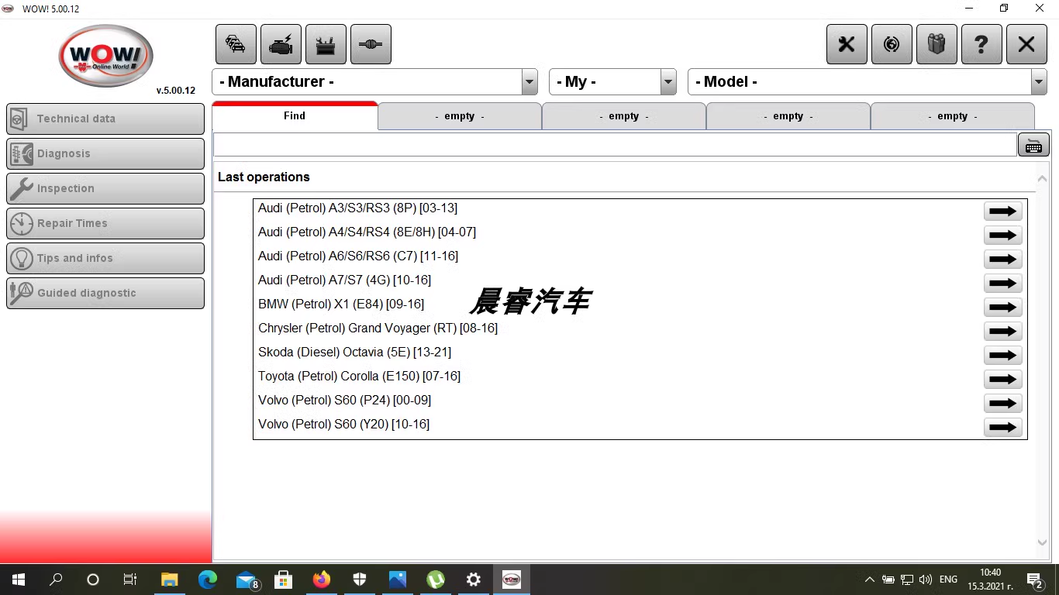This screenshot has width=1059, height=595.
Task: Open arrow for Audi A7/S7 (4G)
Action: point(1002,283)
